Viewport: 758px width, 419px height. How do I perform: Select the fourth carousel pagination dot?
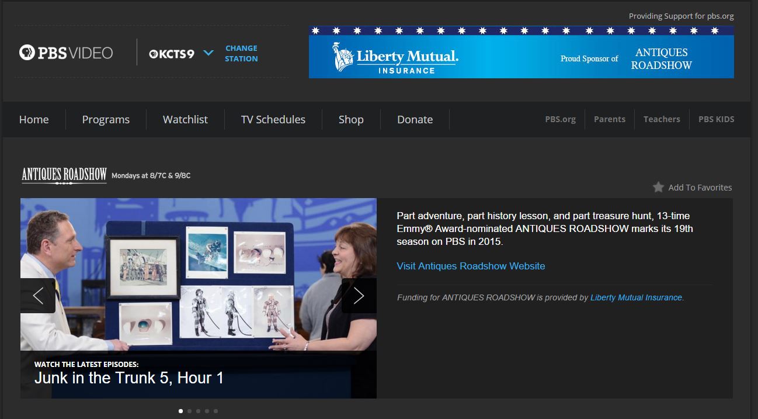pos(207,411)
